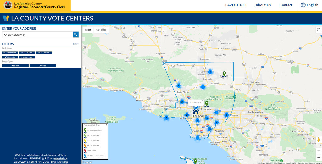Screen dimensions: 322x164
Task: Toggle the '15 min or less' wait filter
Action: tap(10, 53)
